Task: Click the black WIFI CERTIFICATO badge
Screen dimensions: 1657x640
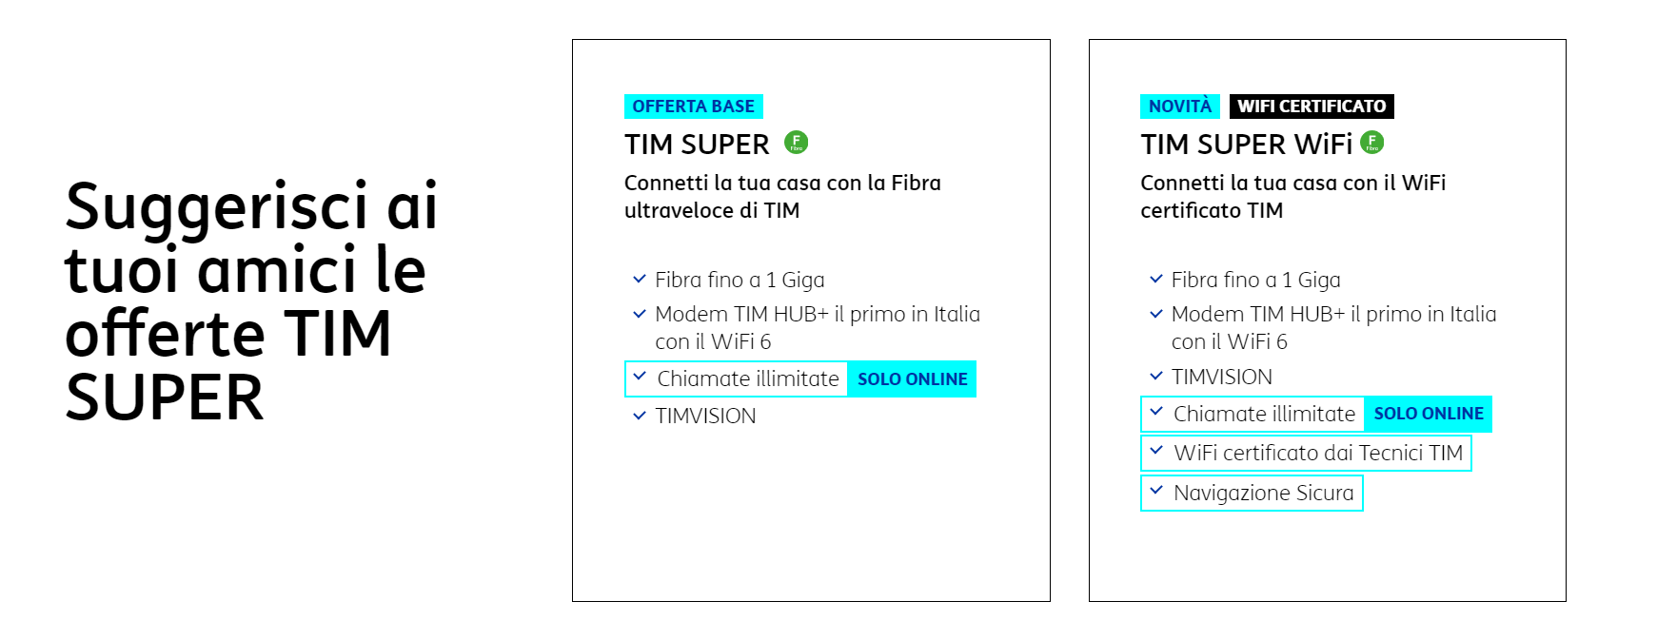Action: click(x=1312, y=107)
